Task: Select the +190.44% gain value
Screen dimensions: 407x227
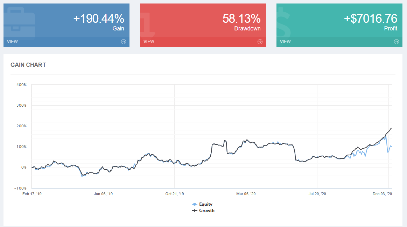Action: pos(99,19)
